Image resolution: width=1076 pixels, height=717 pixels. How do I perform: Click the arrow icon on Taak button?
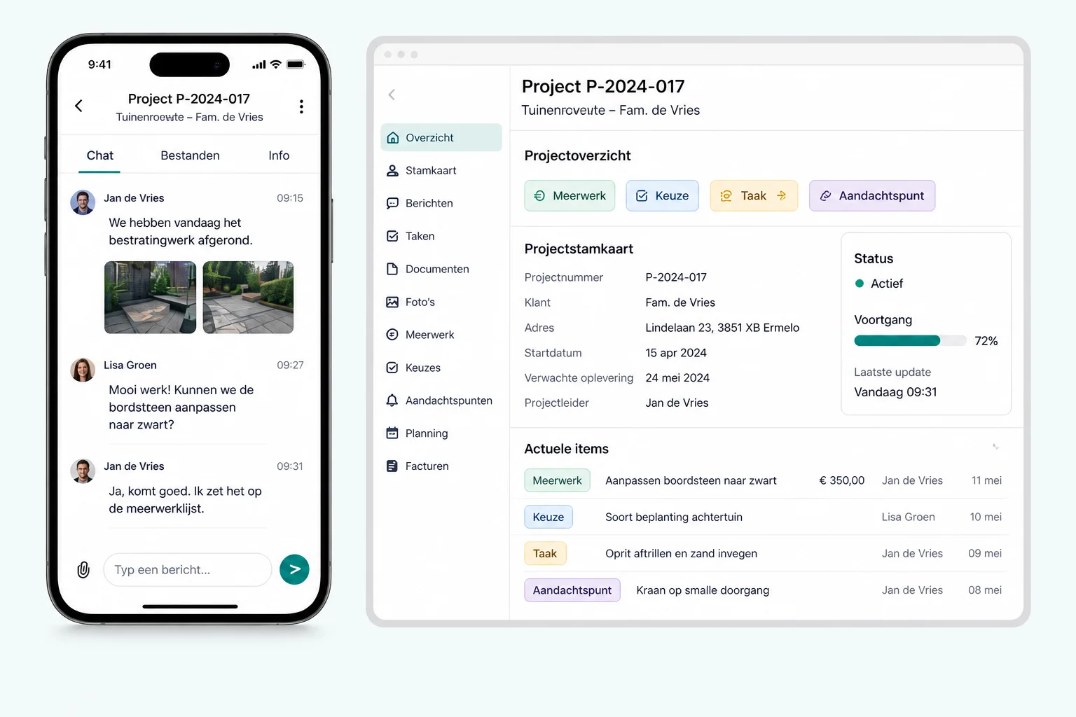pyautogui.click(x=782, y=195)
